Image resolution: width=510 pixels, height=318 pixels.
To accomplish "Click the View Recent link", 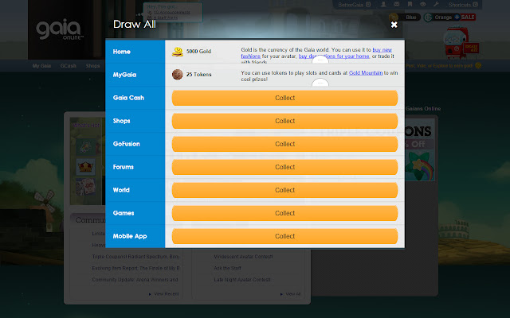I will [x=167, y=294].
